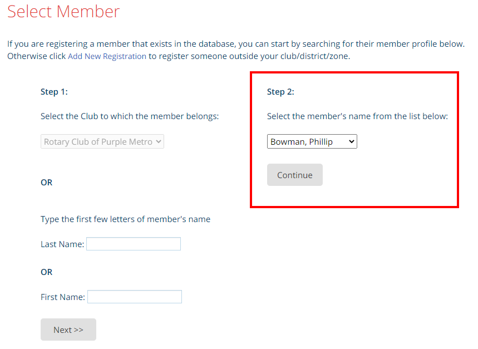Focus the First Name input field
Viewport: 478px width, 349px height.
point(135,297)
